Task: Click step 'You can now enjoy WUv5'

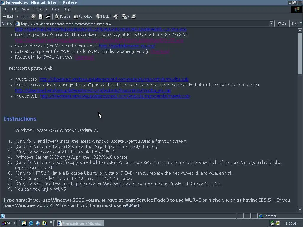Action: (x=41, y=189)
